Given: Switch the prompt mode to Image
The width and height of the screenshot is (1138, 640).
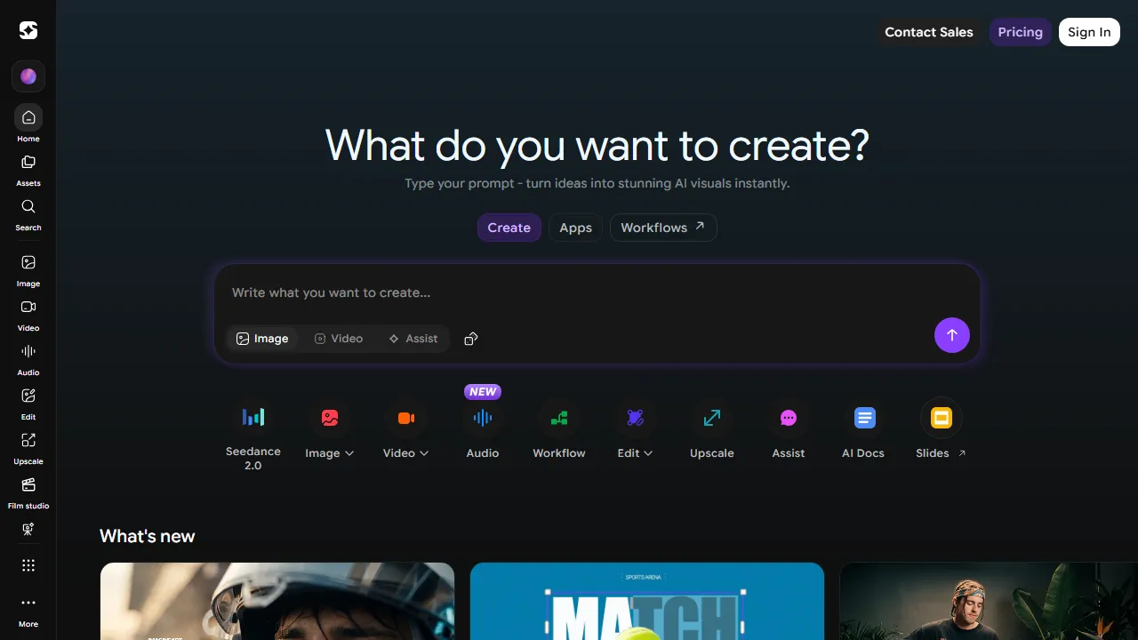Looking at the screenshot, I should point(262,339).
